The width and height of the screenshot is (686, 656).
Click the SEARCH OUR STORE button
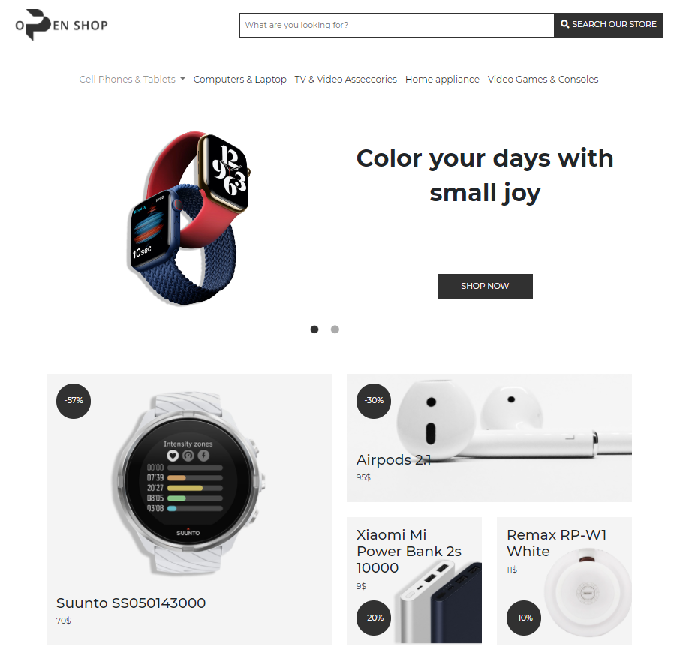609,25
